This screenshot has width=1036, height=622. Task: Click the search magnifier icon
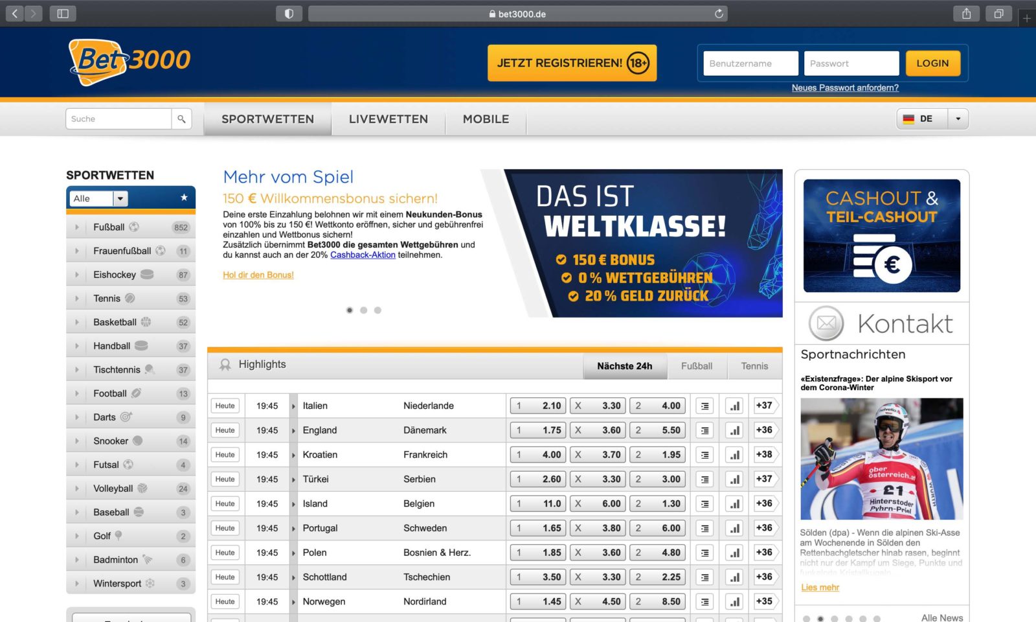coord(181,119)
